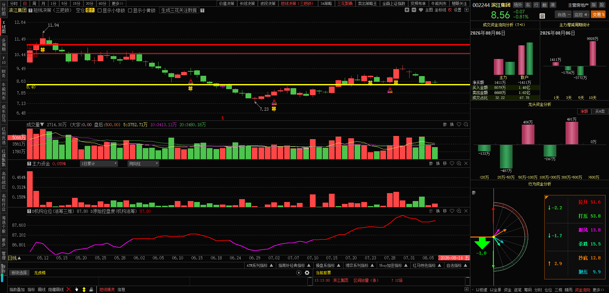Click the minus zoom-out icon above chart

pyautogui.click(x=414, y=10)
